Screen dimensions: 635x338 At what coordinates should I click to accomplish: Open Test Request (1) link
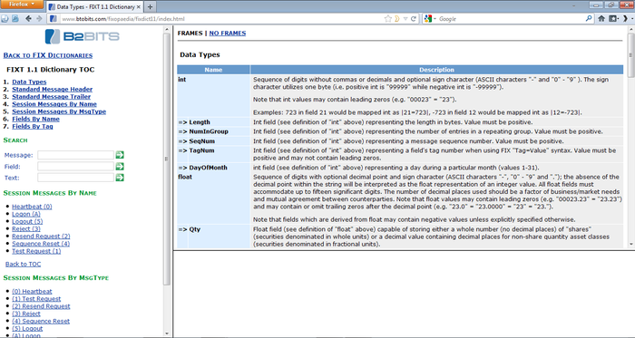pos(36,251)
